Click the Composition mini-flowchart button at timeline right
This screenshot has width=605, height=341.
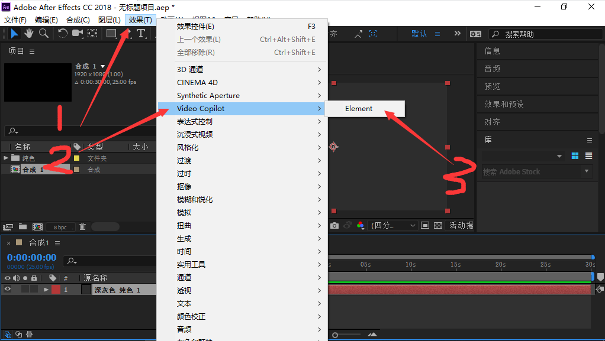click(600, 290)
